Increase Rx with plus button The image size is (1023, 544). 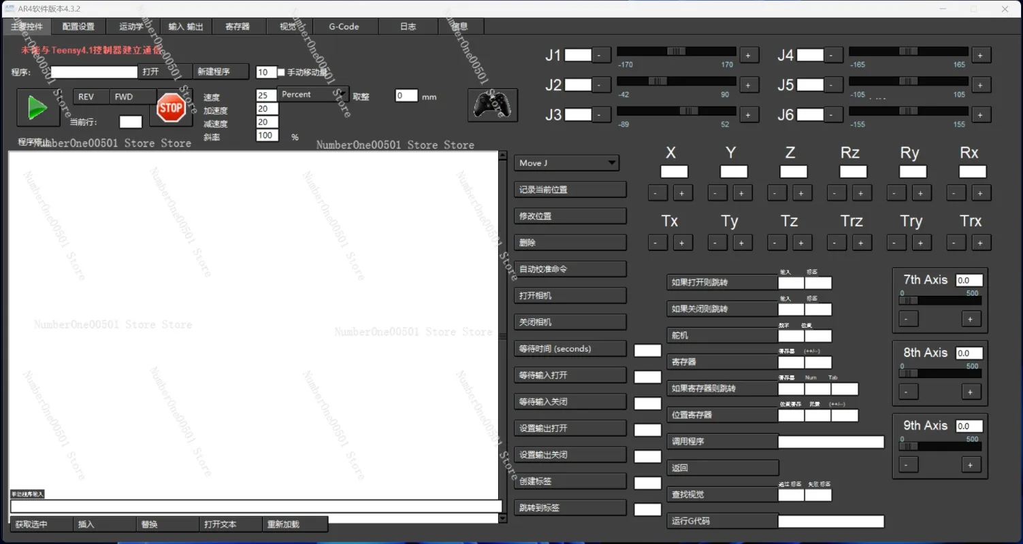[981, 193]
